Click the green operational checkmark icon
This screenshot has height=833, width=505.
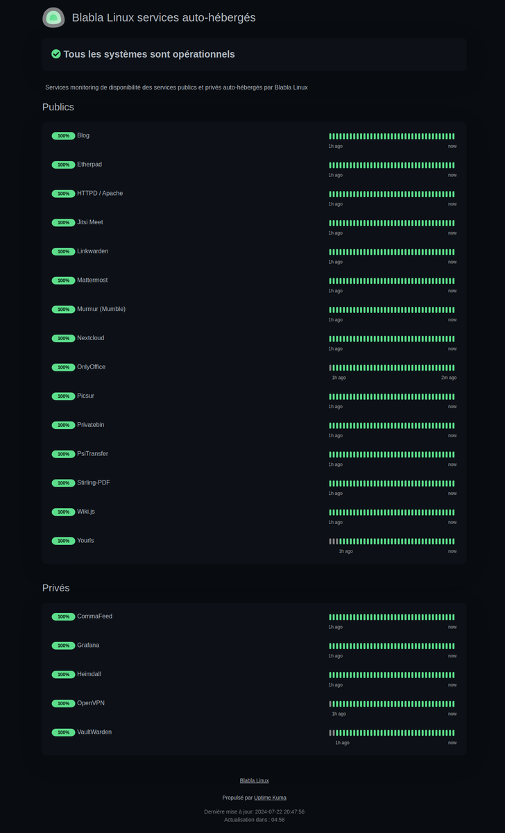tap(56, 54)
